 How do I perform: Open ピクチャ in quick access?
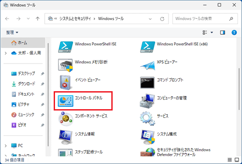pyautogui.click(x=20, y=104)
